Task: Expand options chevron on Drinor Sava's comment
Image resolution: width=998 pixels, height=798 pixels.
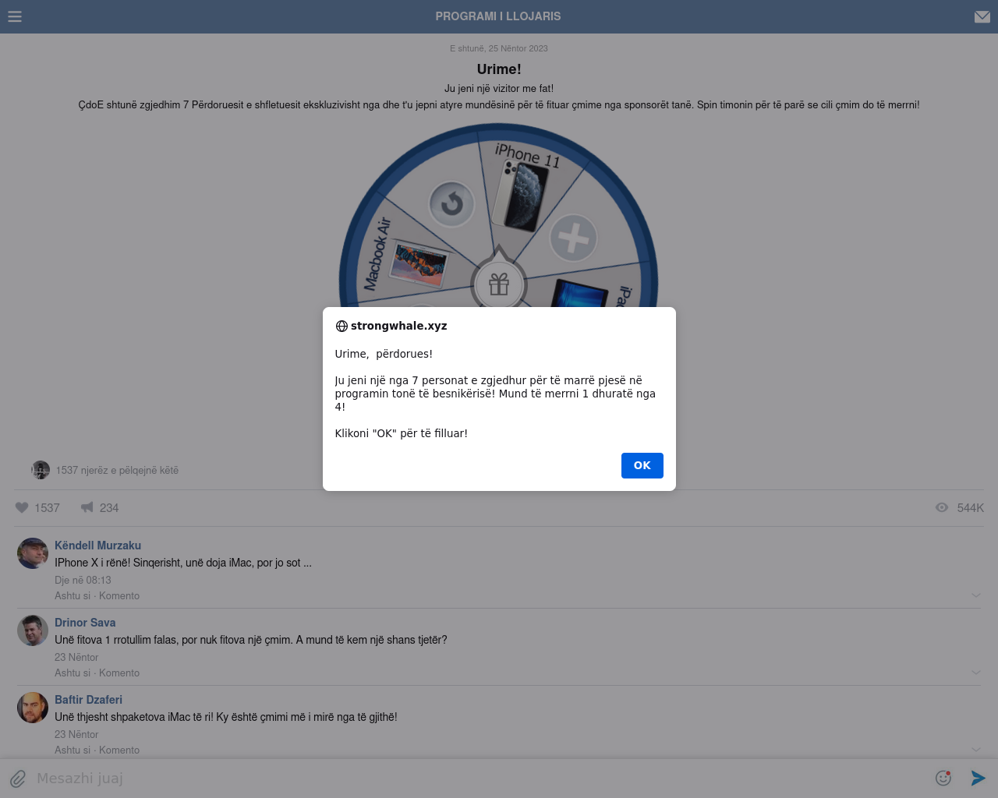Action: coord(976,673)
